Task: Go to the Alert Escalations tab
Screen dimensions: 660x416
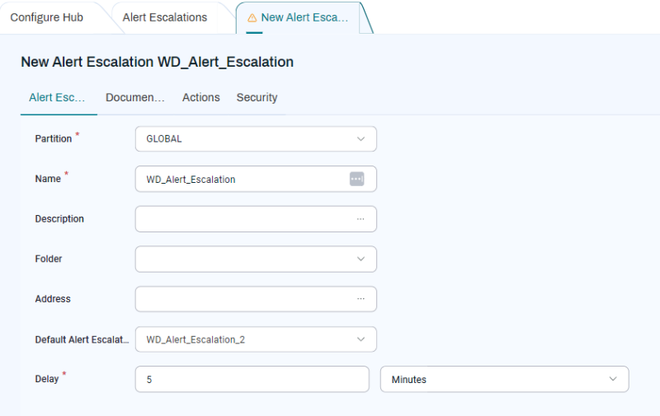Action: pyautogui.click(x=165, y=17)
